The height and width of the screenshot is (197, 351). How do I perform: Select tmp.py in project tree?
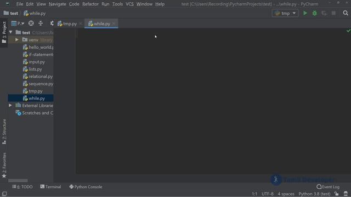[x=33, y=91]
